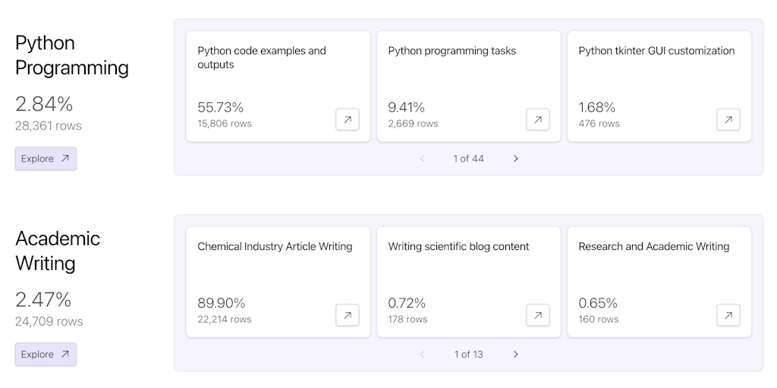Select the Python tkinter GUI customization title
Viewport: 777px width, 388px height.
tap(656, 51)
